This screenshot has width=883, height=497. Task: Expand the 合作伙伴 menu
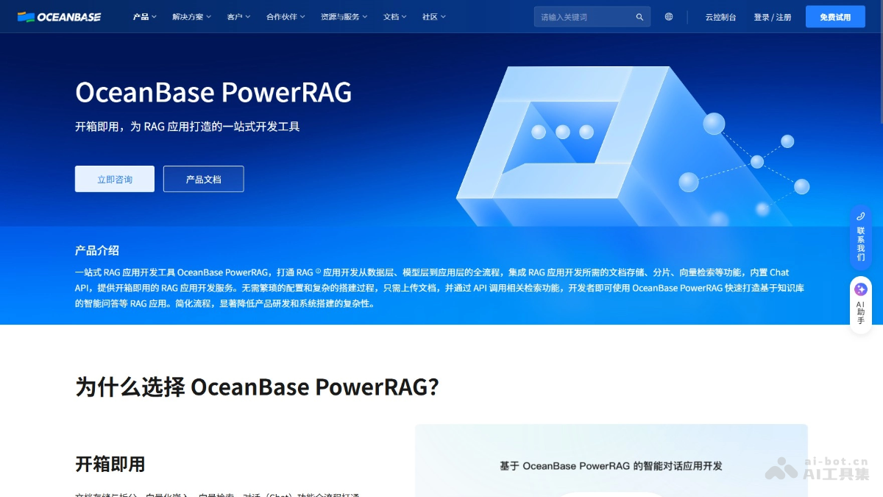tap(283, 16)
